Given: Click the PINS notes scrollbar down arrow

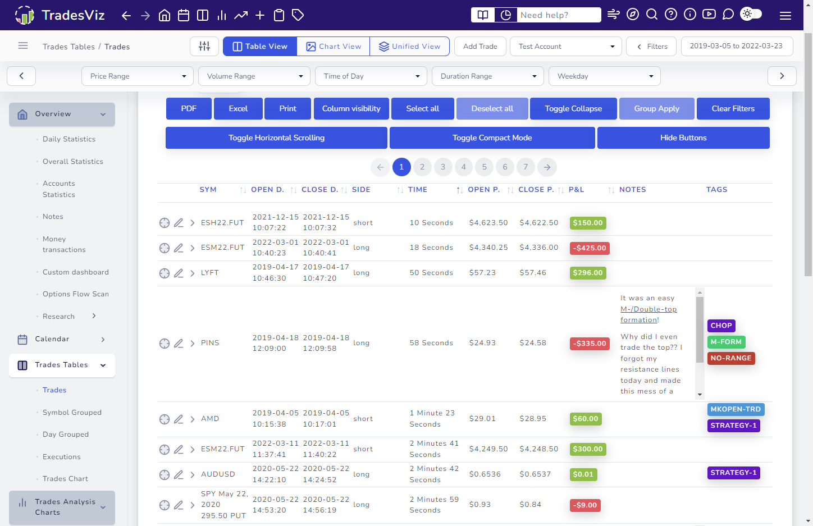Looking at the screenshot, I should [x=700, y=395].
